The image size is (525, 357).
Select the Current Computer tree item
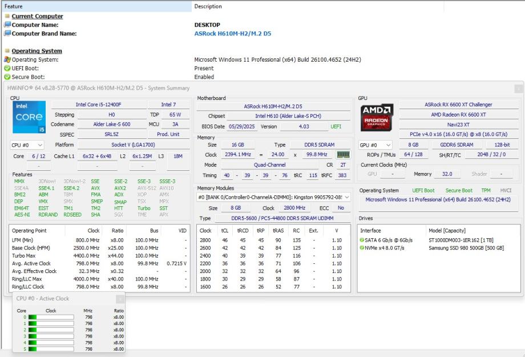tap(37, 17)
